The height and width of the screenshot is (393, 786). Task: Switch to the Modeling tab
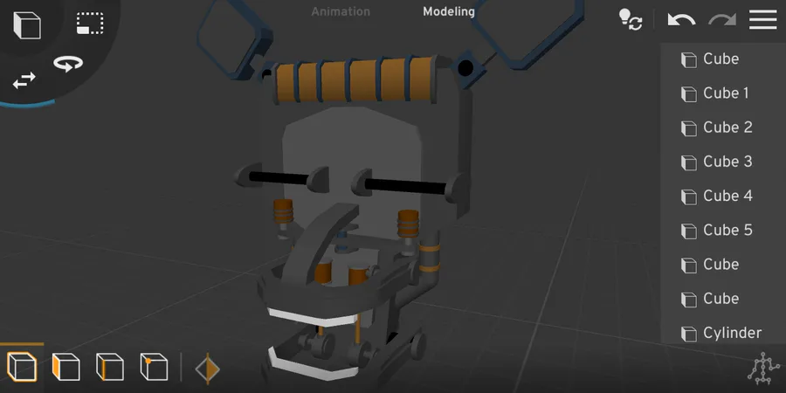pos(449,11)
